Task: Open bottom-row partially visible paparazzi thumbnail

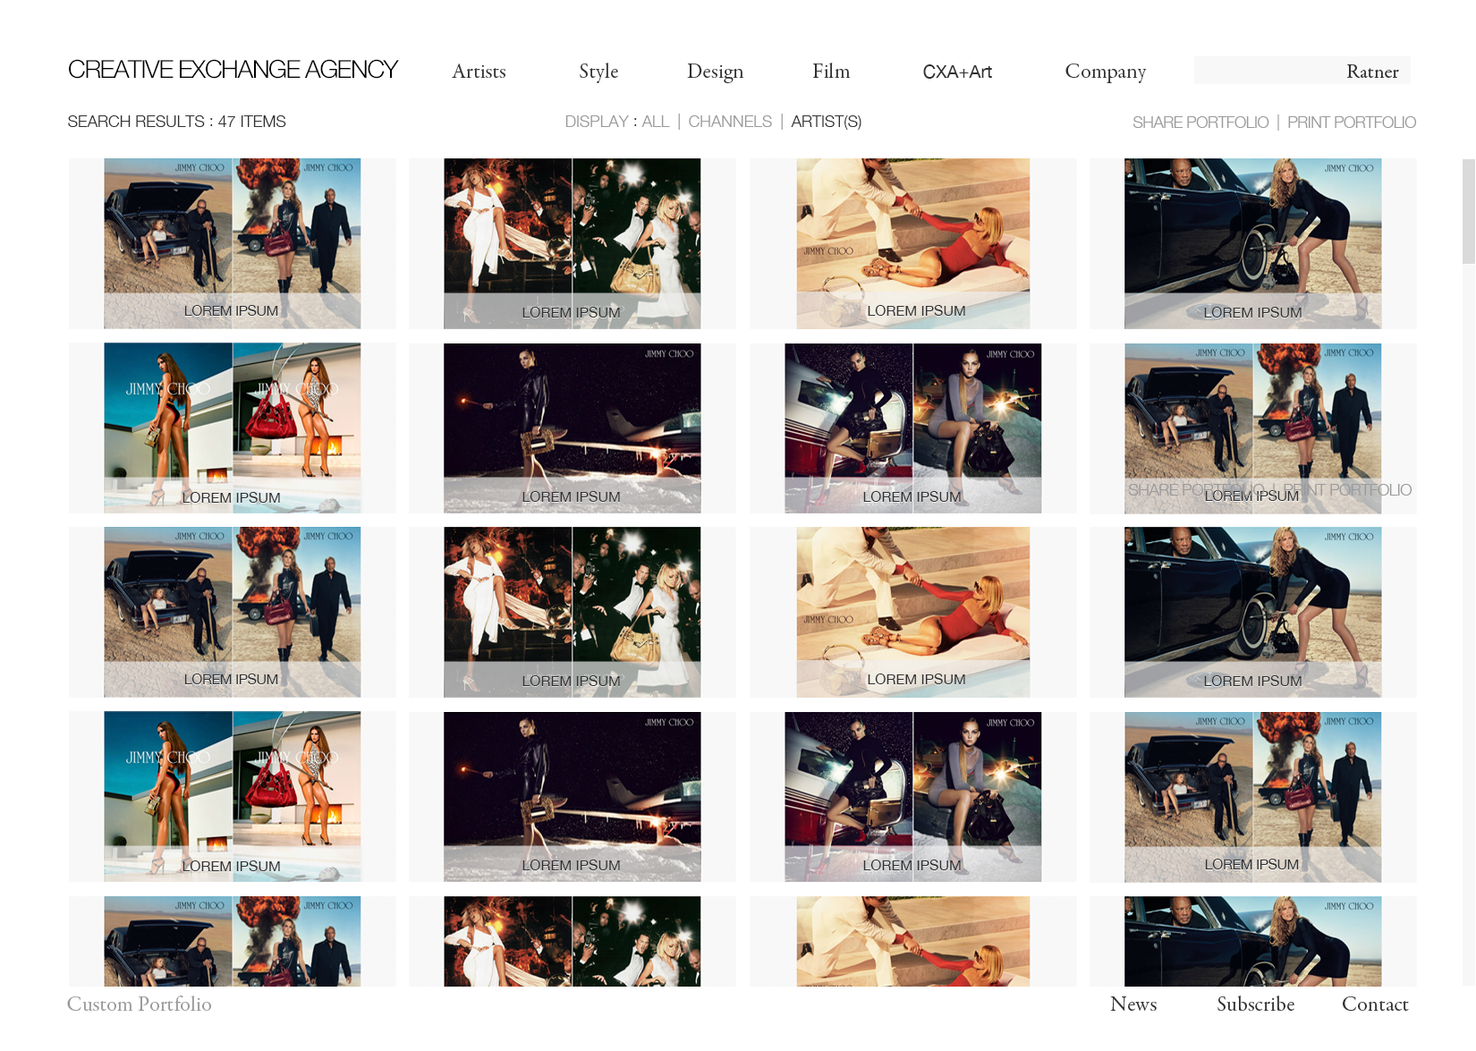Action: pos(573,941)
